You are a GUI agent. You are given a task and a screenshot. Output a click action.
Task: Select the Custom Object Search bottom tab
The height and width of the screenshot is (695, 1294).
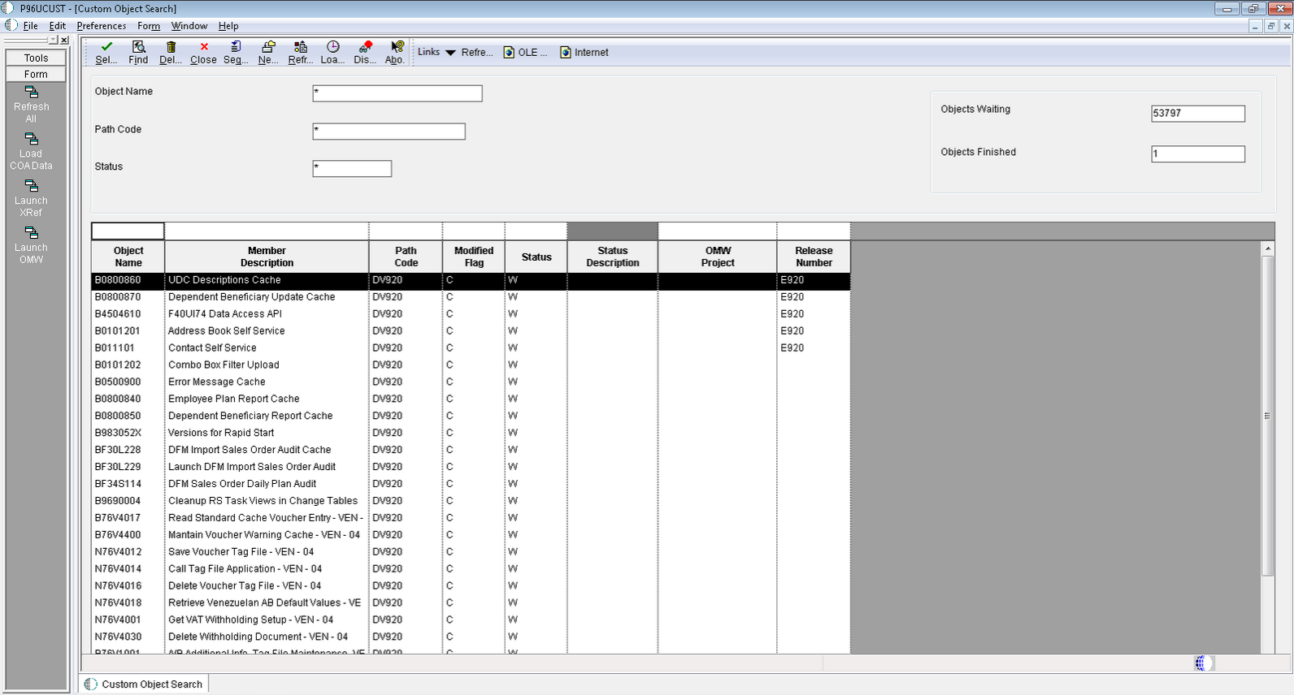coord(144,684)
